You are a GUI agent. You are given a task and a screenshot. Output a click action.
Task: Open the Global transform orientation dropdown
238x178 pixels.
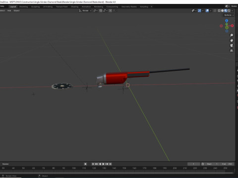pyautogui.click(x=85, y=11)
